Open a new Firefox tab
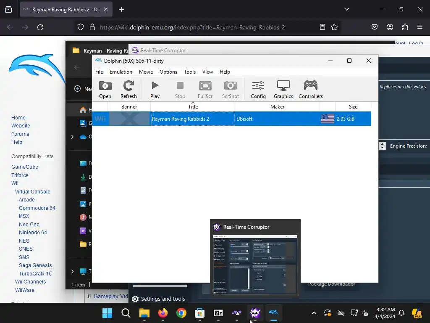Image resolution: width=430 pixels, height=323 pixels. tap(121, 10)
